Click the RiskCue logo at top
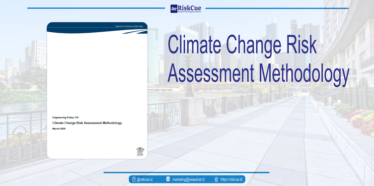The image size is (374, 186). pos(186,8)
